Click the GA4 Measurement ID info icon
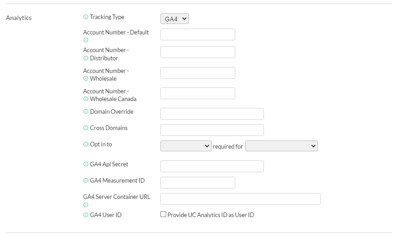 point(86,180)
